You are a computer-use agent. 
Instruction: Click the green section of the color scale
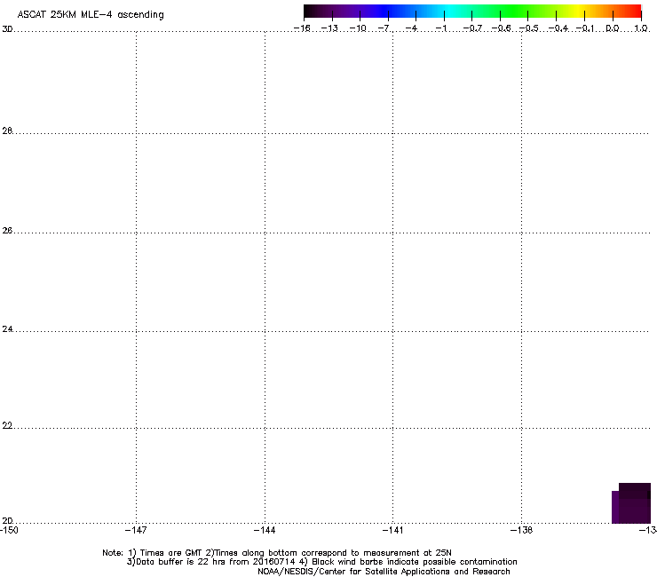(x=514, y=12)
